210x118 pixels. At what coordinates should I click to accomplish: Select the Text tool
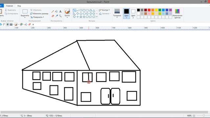(x=60, y=11)
